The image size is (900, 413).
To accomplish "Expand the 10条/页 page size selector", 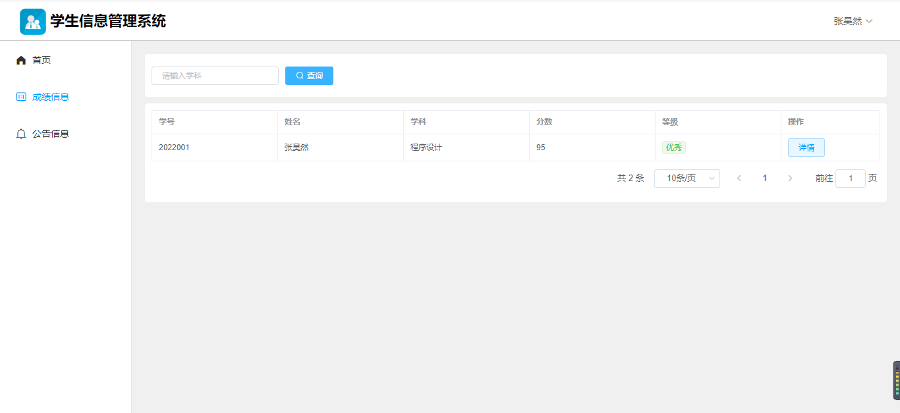I will pyautogui.click(x=687, y=179).
